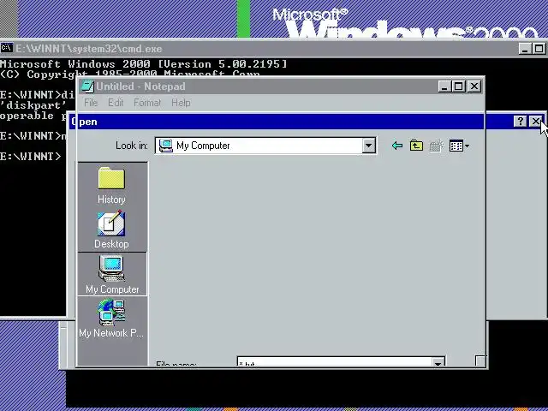Open the View menu button
The height and width of the screenshot is (411, 548).
(459, 146)
